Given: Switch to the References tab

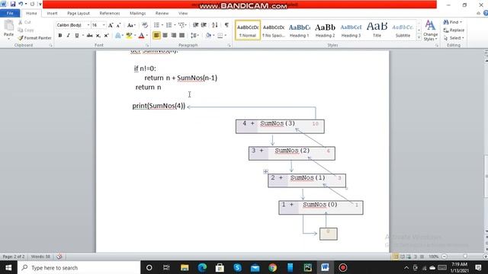Looking at the screenshot, I should click(x=110, y=14).
